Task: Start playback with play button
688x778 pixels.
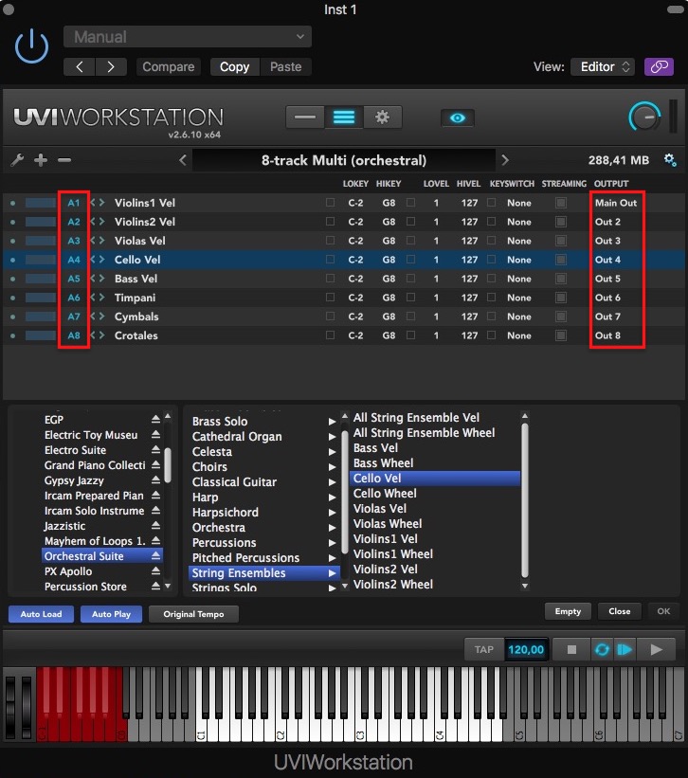Action: pyautogui.click(x=657, y=649)
